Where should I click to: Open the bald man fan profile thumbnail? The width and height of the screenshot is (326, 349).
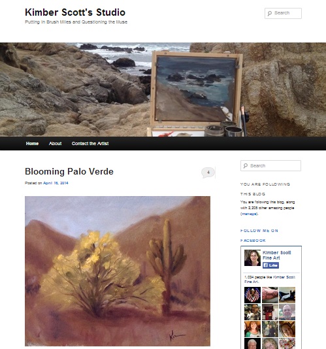coord(287,312)
